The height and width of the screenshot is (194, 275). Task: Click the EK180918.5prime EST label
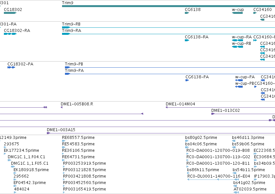(x=31, y=170)
